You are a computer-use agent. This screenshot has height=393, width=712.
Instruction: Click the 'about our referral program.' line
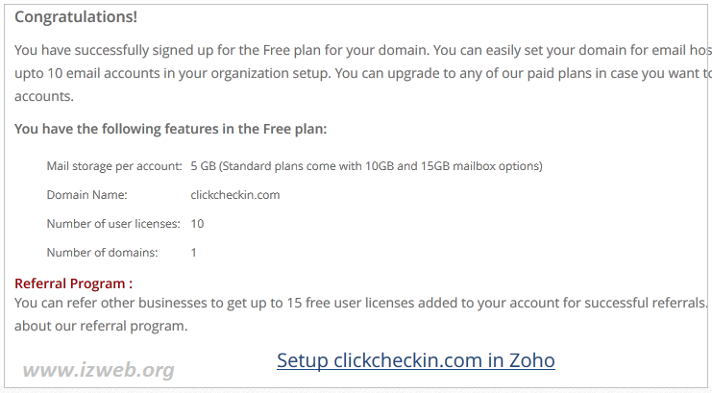(x=101, y=326)
